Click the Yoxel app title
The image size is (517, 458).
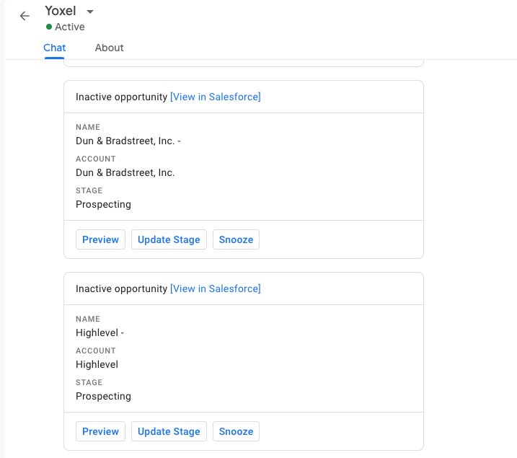click(61, 11)
